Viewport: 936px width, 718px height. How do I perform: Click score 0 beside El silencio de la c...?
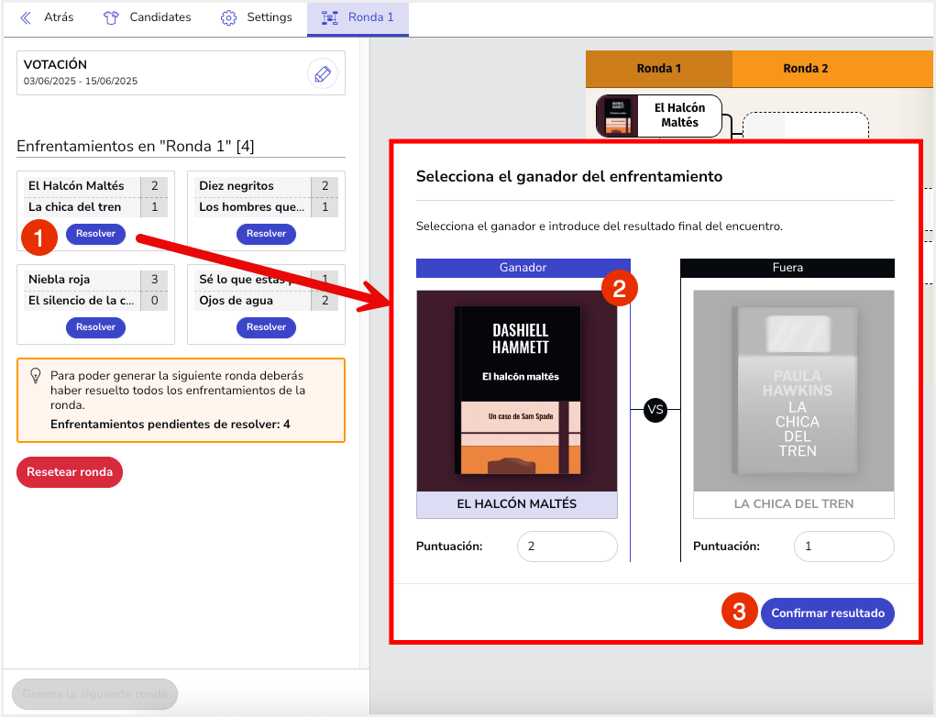(155, 301)
